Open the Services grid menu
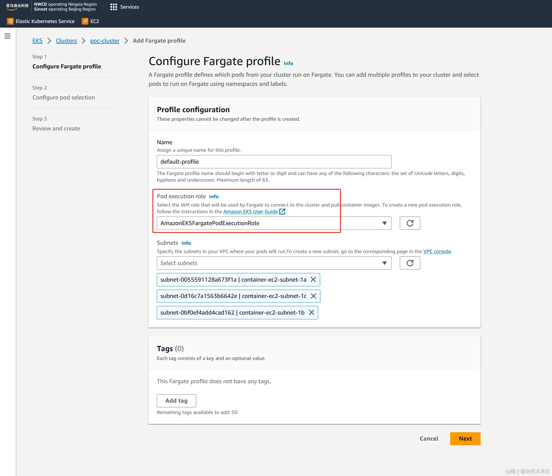This screenshot has width=552, height=476. pos(113,7)
